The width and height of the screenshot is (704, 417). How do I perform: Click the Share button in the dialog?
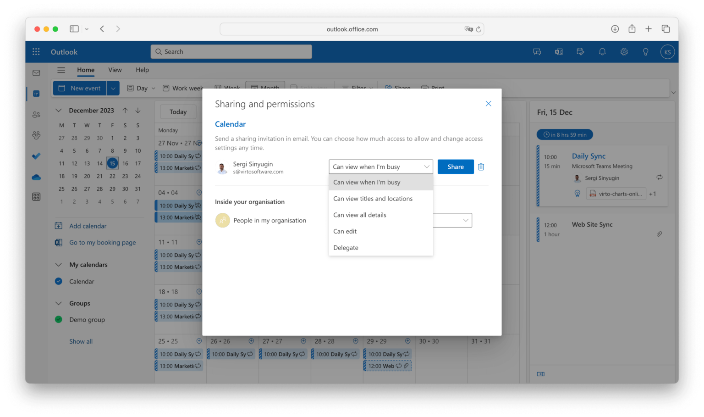coord(456,167)
